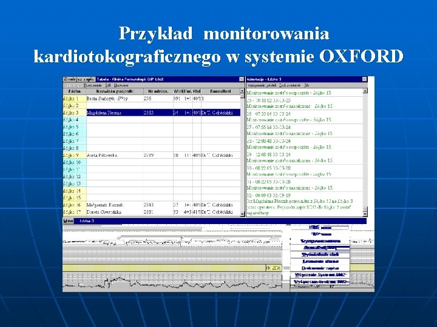Viewport: 437px width, 327px height.
Task: Open the Usuwanie menu in Tabela window
Action: (121, 85)
